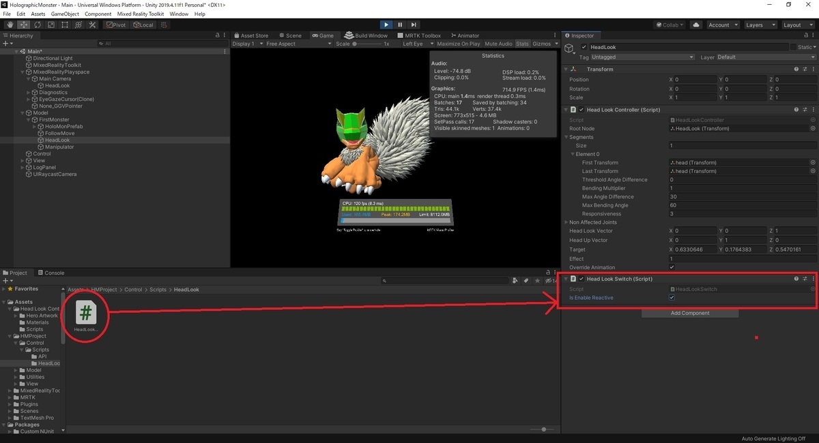Toggle Maximize On Play
This screenshot has width=819, height=443.
tap(458, 44)
